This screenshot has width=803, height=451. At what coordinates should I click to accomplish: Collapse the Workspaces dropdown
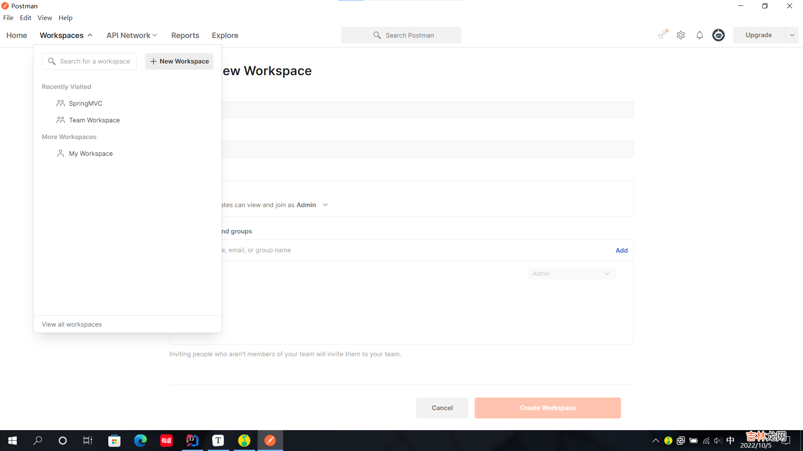66,35
